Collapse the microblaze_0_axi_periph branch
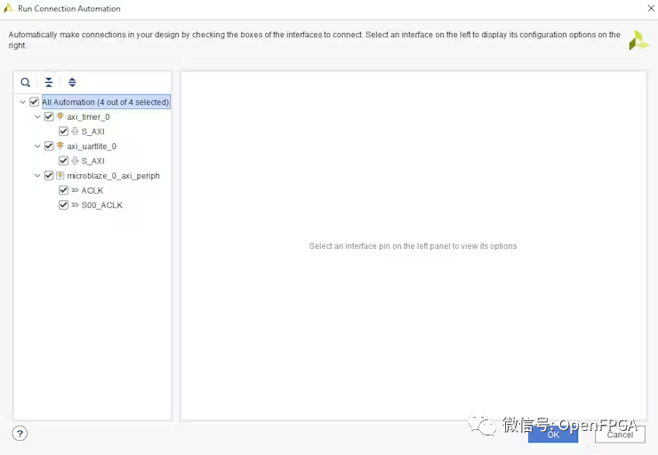This screenshot has height=455, width=658. point(37,176)
